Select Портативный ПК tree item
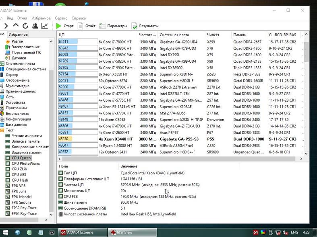 coord(26,52)
